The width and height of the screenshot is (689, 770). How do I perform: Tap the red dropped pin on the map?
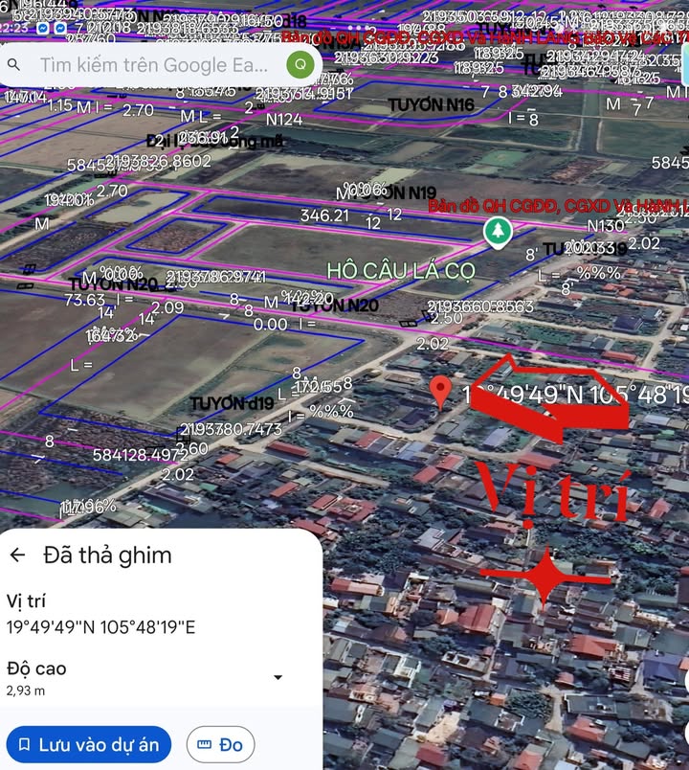441,391
